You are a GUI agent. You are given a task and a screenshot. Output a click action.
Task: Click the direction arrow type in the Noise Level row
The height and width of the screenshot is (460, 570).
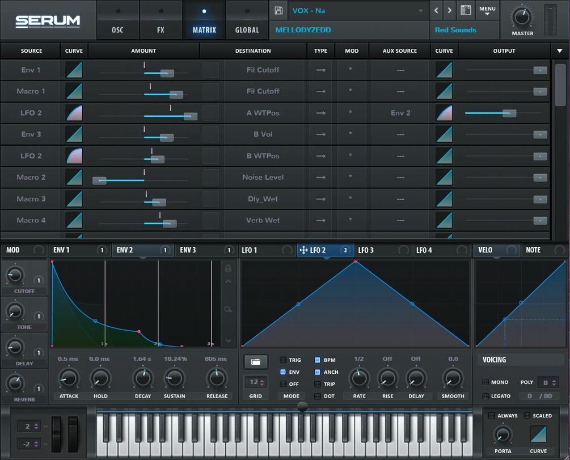pyautogui.click(x=320, y=177)
